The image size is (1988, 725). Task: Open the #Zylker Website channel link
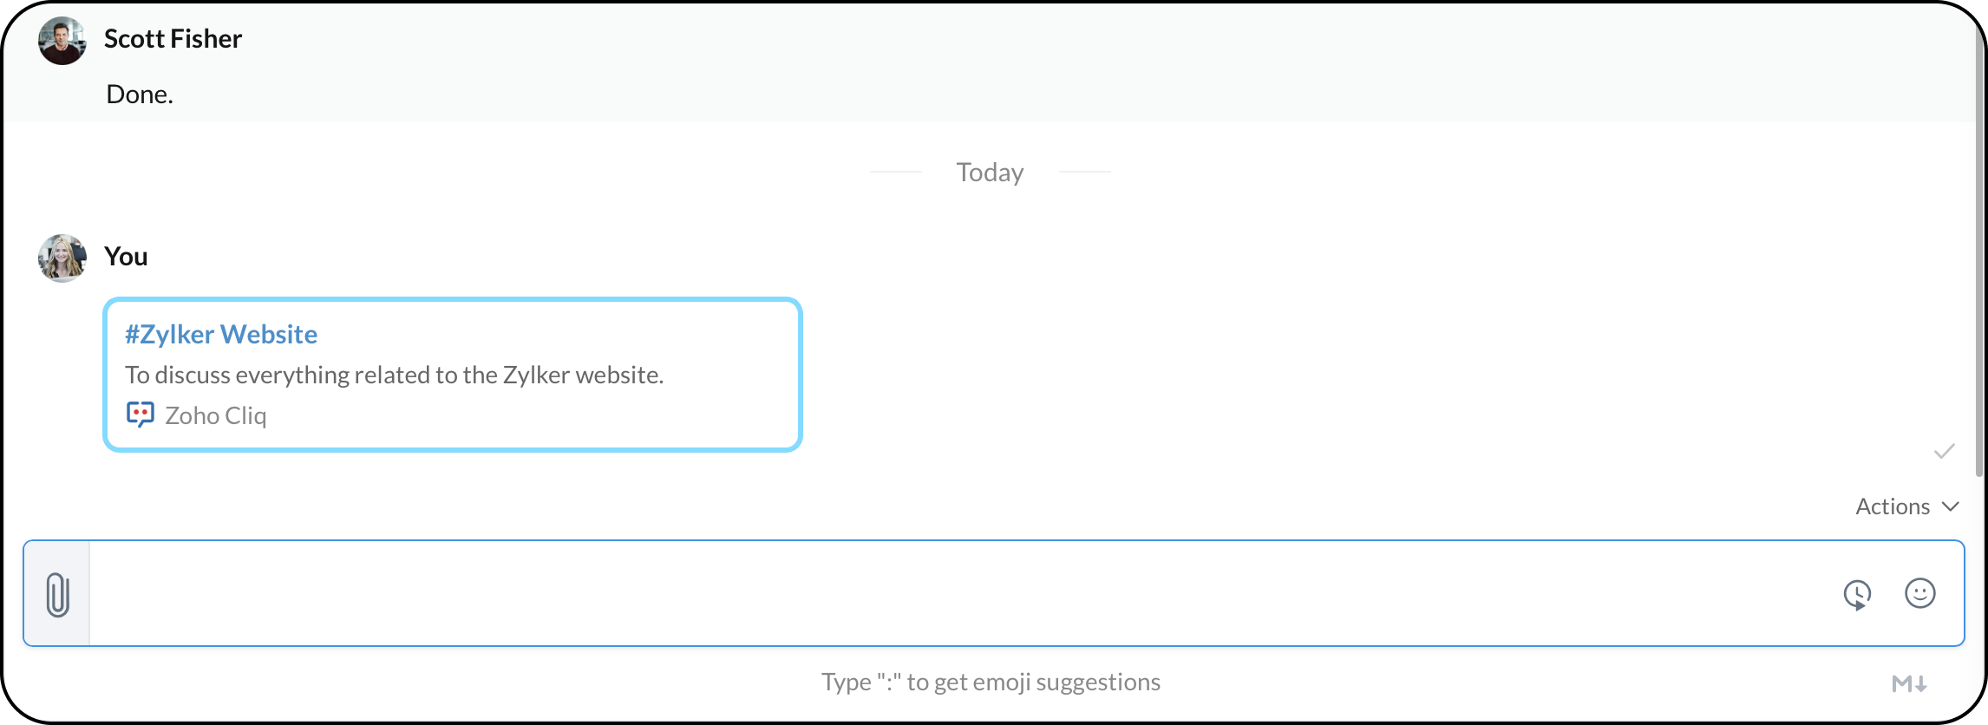pyautogui.click(x=221, y=334)
